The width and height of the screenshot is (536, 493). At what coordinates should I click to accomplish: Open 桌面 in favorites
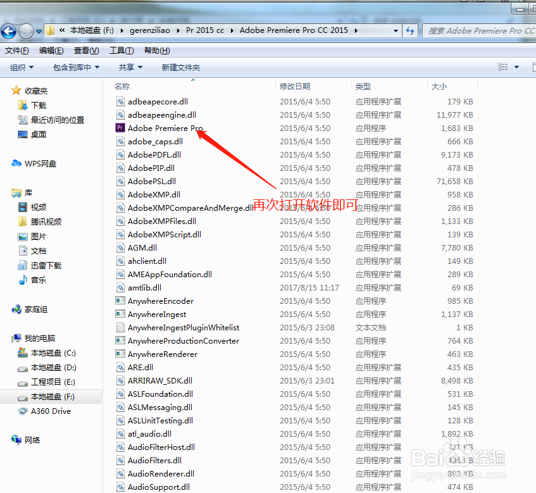38,134
